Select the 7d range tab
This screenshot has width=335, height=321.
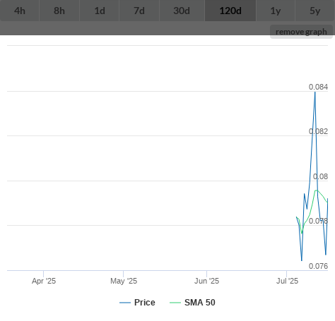point(139,11)
